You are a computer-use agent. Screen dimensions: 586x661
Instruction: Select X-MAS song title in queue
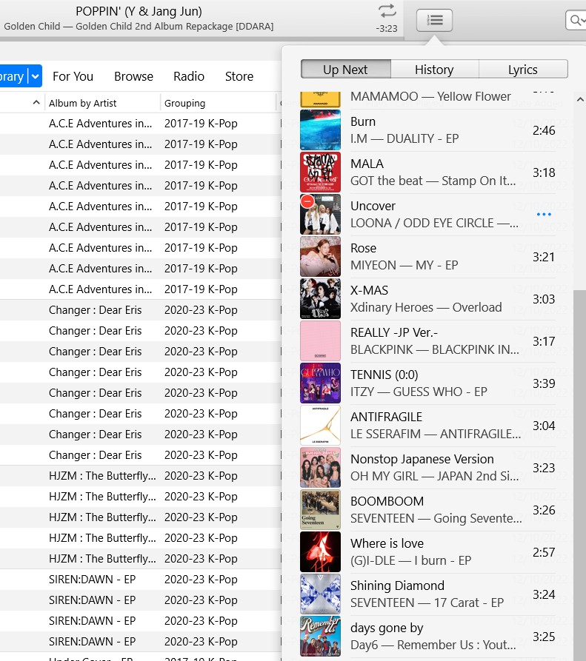369,290
